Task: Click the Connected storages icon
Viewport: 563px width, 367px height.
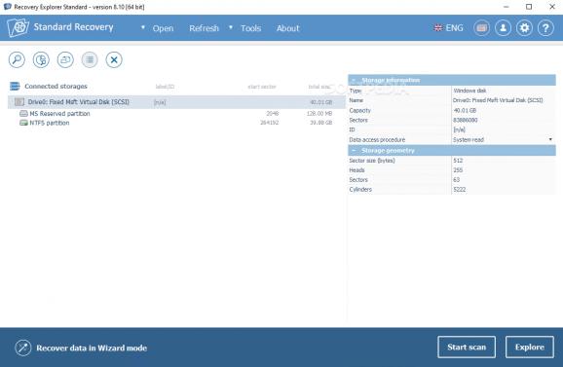Action: (x=15, y=86)
